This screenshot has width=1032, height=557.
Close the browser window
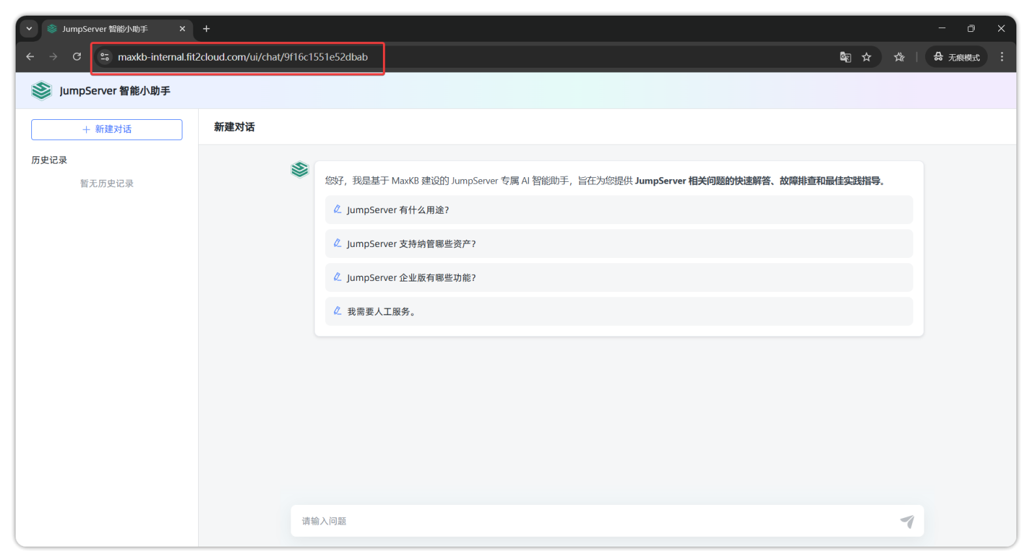1001,29
